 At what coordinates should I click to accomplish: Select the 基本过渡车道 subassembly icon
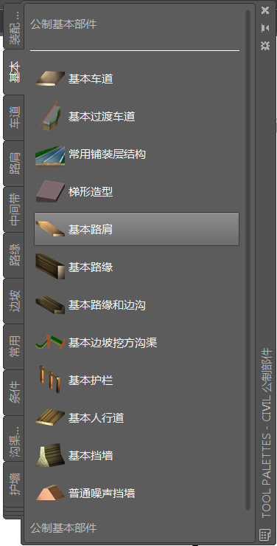click(x=50, y=116)
